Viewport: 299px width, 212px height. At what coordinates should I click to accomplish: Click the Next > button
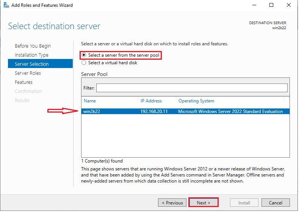pyautogui.click(x=204, y=203)
